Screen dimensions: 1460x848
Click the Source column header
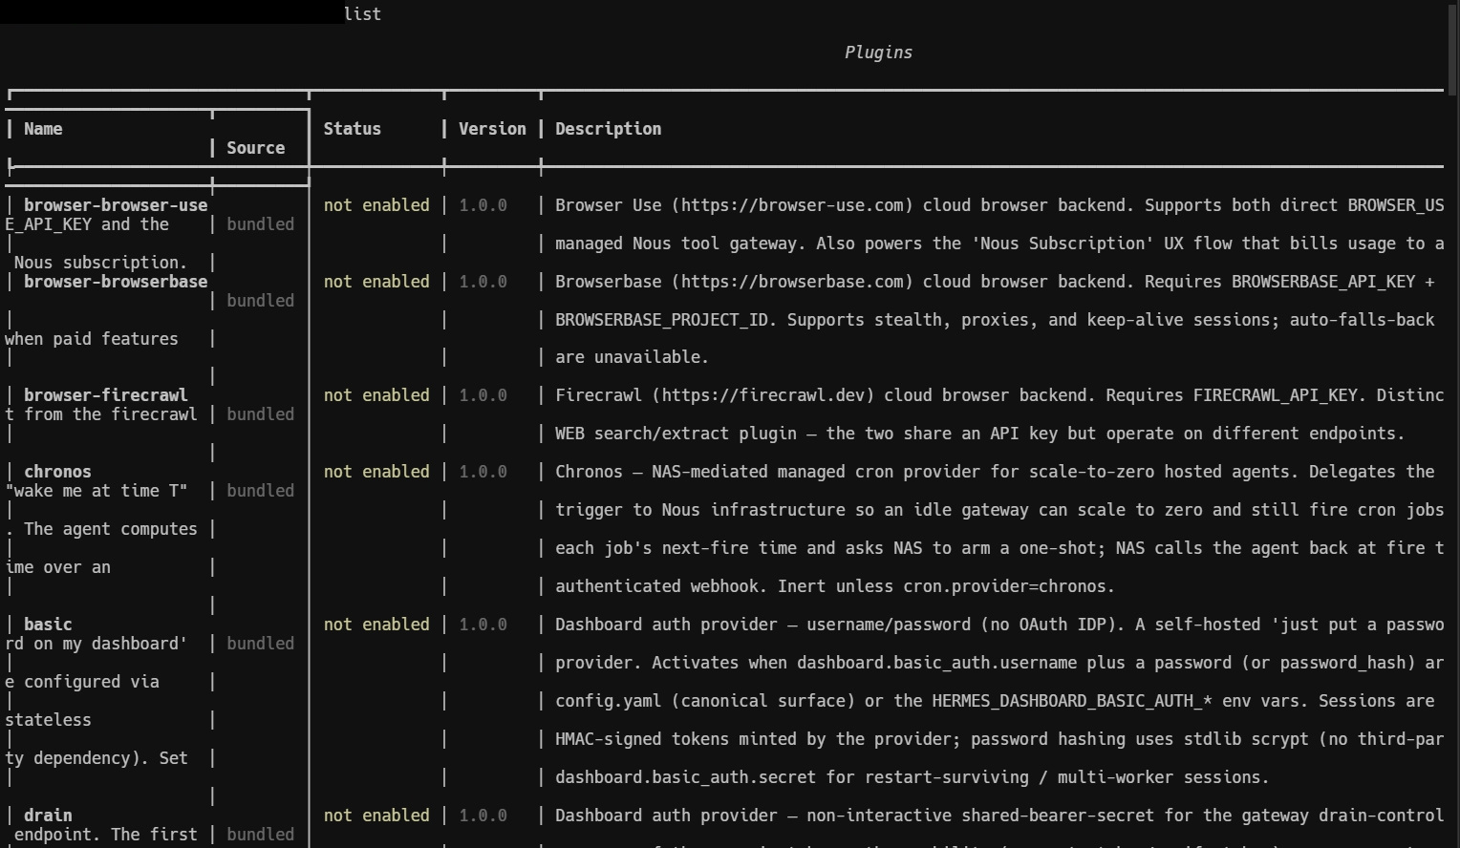(x=255, y=148)
